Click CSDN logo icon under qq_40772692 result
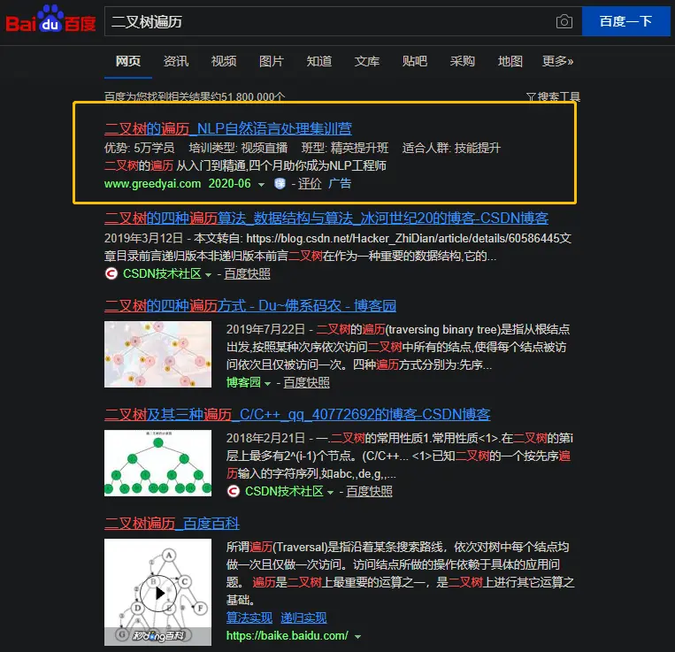Image resolution: width=675 pixels, height=652 pixels. tap(233, 491)
